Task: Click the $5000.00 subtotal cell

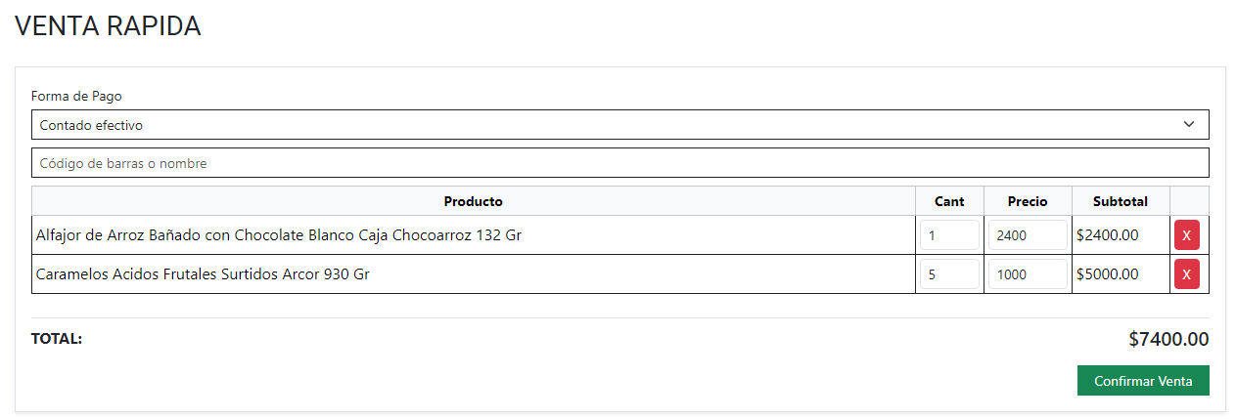Action: coord(1107,274)
